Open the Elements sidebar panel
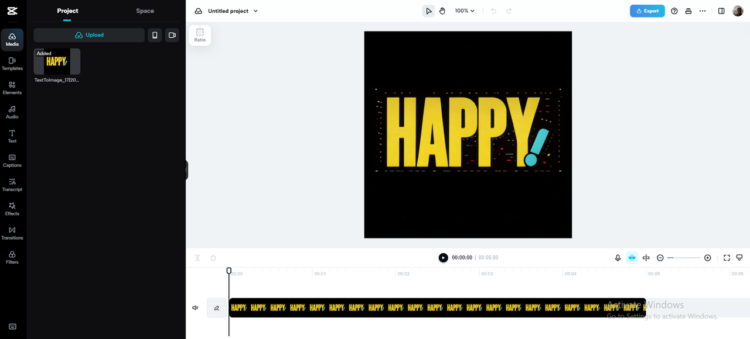Screen dimensions: 750x339 12,88
